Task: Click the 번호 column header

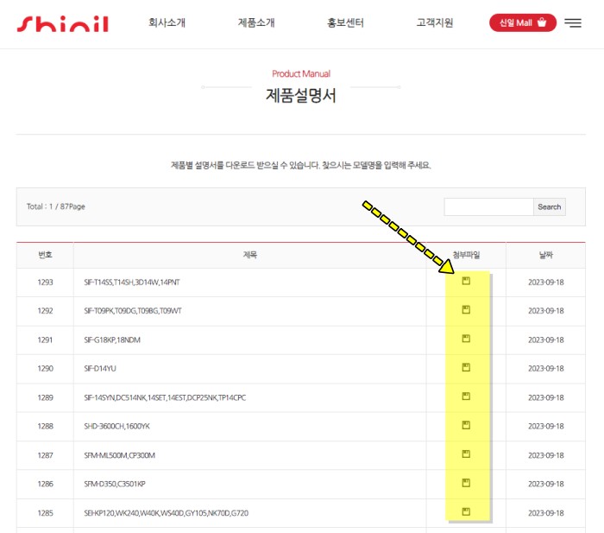Action: pos(45,255)
